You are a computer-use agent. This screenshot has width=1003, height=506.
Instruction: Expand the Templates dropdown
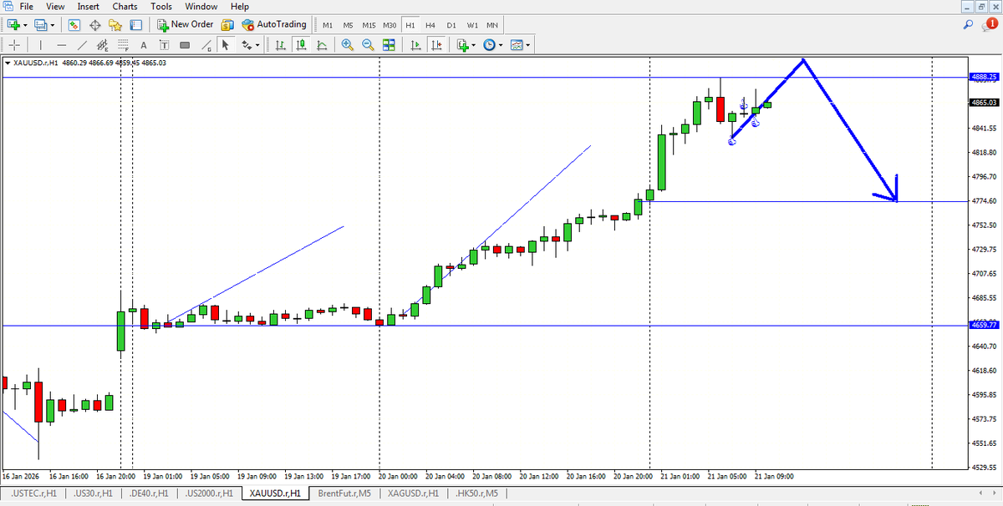click(x=528, y=45)
